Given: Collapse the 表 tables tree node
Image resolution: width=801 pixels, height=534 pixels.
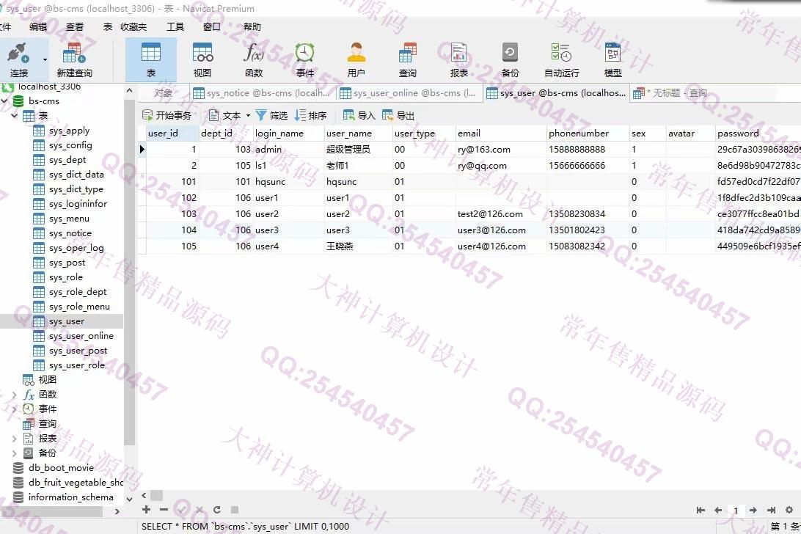Looking at the screenshot, I should (x=15, y=116).
